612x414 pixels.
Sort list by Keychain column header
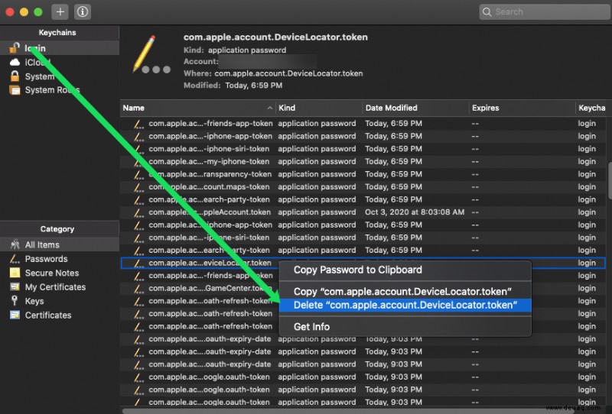591,108
